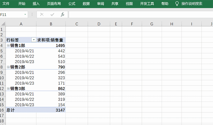The image size is (213, 125).
Task: Switch to the 插入 ribbon tab
Action: point(36,4)
